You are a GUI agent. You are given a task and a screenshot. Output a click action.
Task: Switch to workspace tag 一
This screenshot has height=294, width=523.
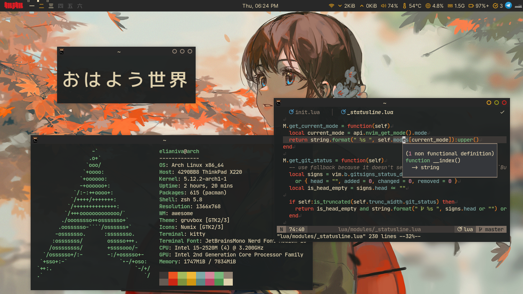tap(32, 6)
